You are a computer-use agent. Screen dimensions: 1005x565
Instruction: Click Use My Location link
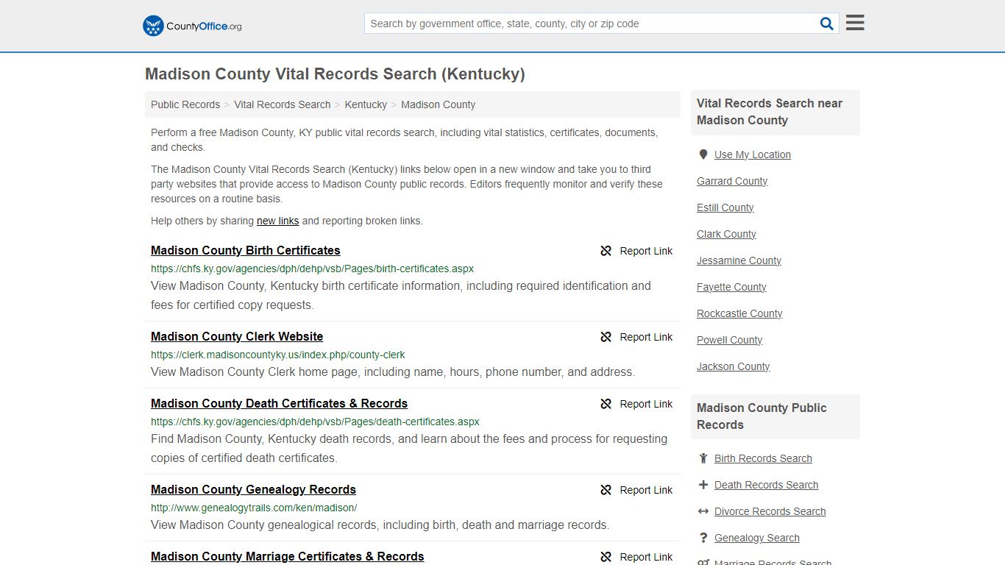pos(753,154)
